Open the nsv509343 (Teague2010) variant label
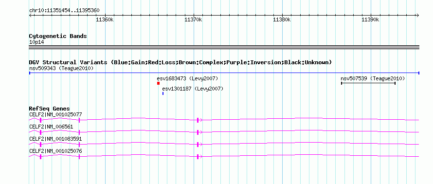Screen dimensions: 433x184 tap(61, 68)
